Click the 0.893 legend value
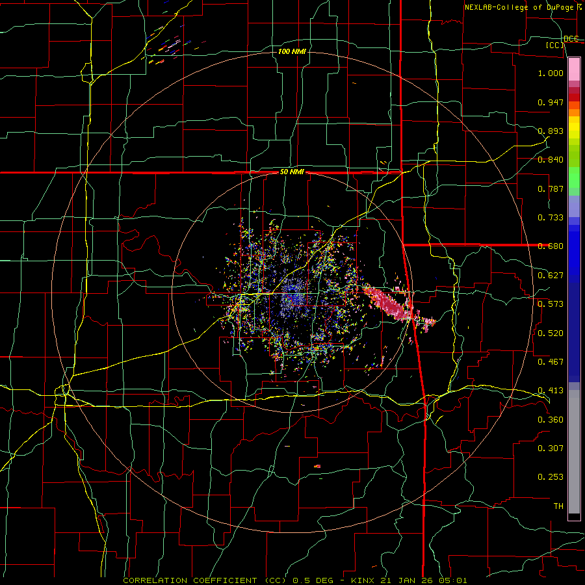This screenshot has height=585, width=585. point(551,131)
